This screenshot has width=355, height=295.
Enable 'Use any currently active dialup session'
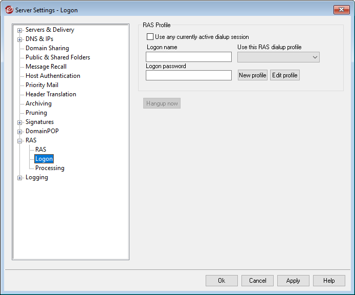click(x=150, y=37)
